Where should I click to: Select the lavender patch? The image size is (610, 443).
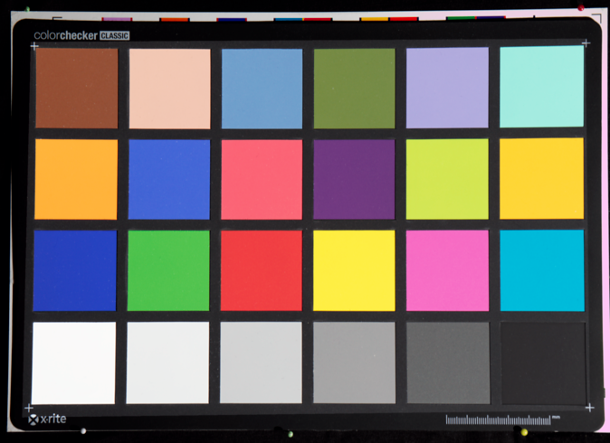[x=447, y=88]
